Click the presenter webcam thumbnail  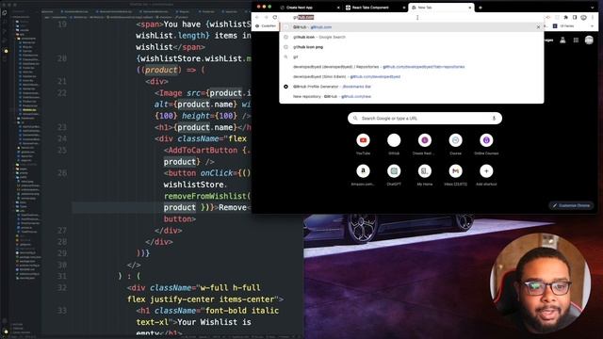tap(540, 283)
